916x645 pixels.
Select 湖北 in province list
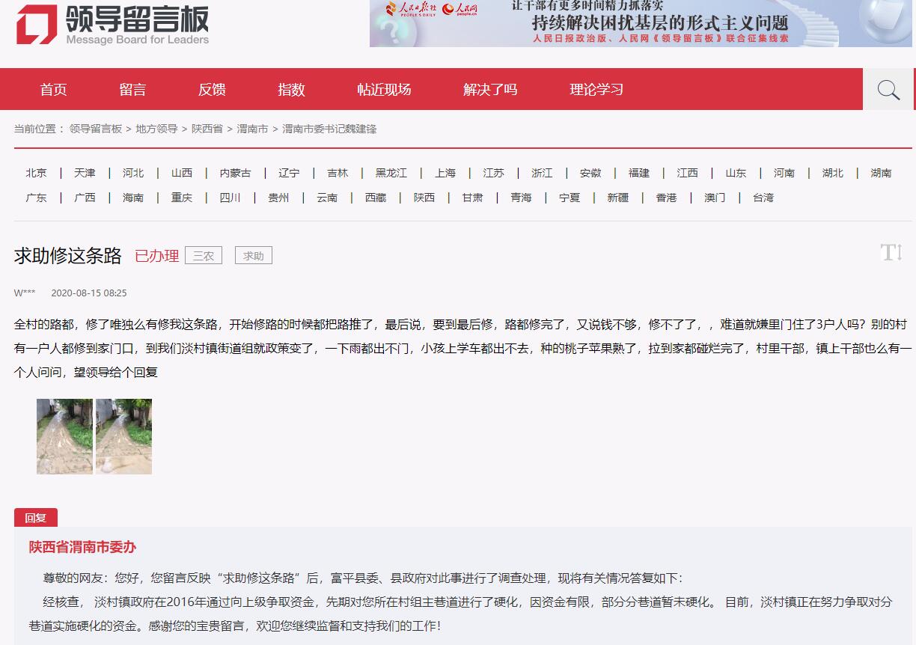pyautogui.click(x=833, y=173)
